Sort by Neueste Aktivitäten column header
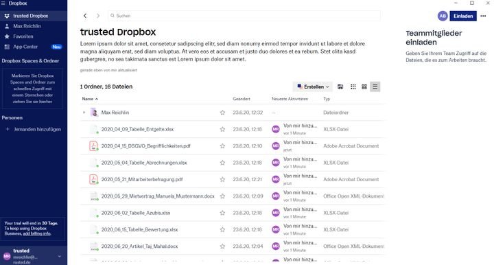Image resolution: width=494 pixels, height=265 pixels. tap(290, 99)
